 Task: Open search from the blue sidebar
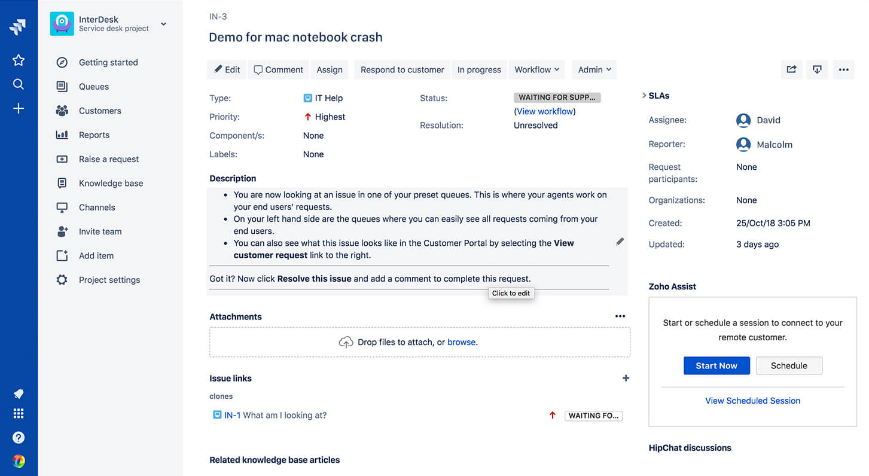(19, 84)
